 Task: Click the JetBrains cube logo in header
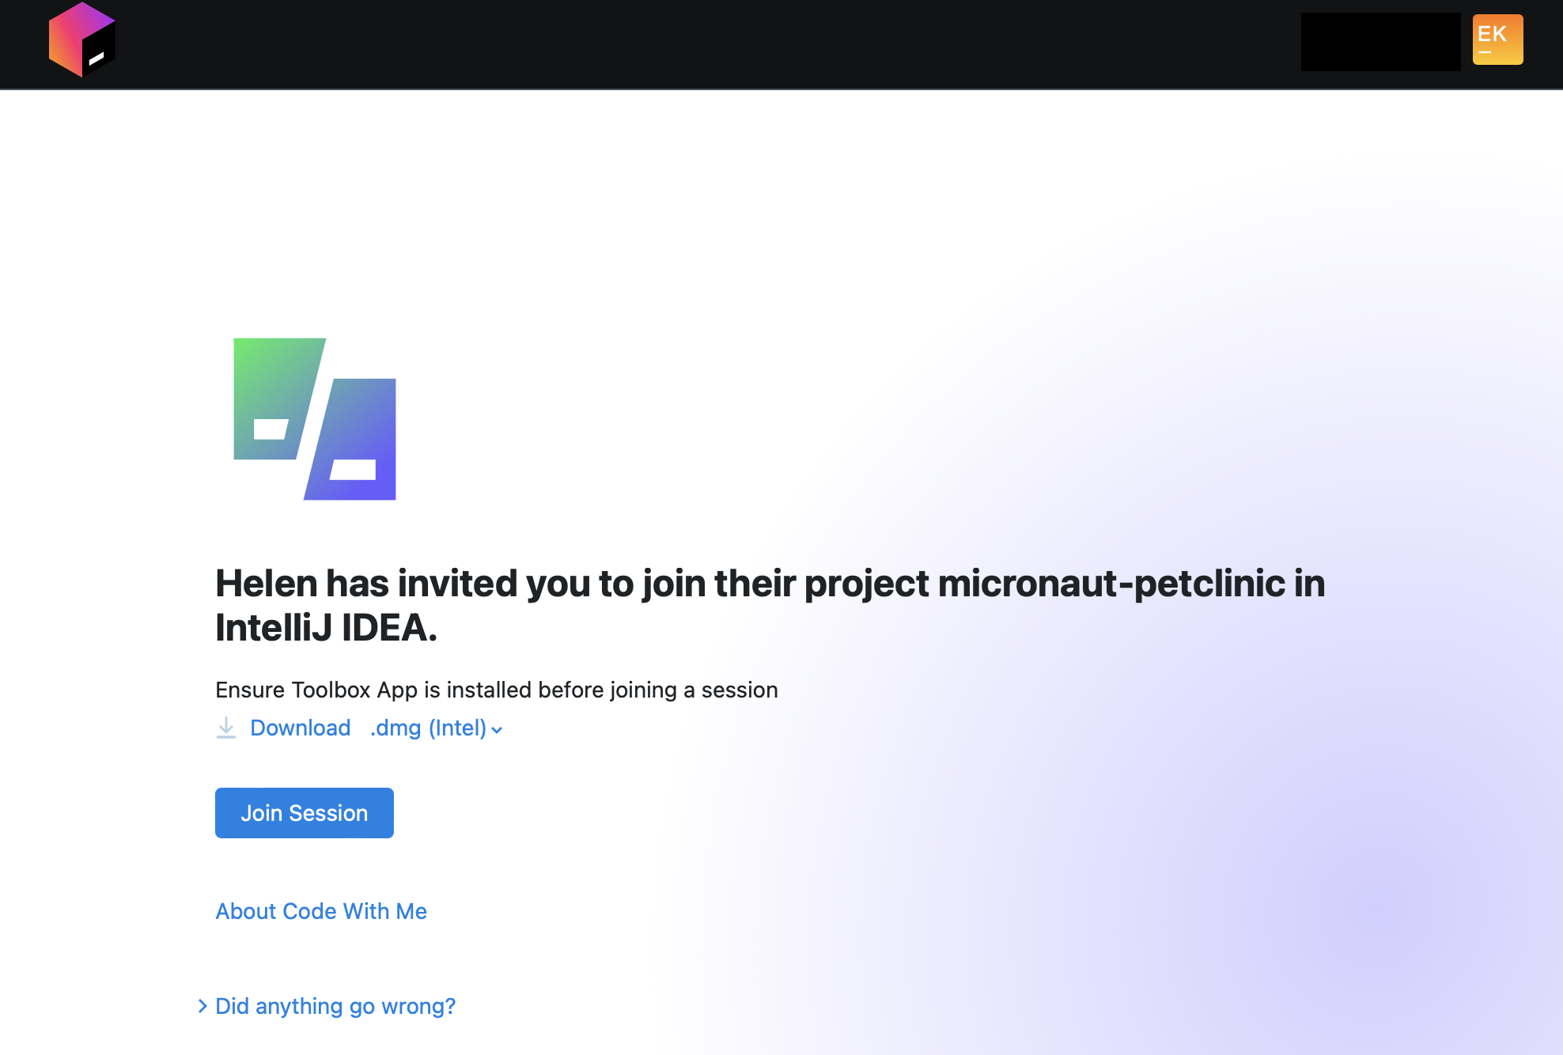(82, 40)
